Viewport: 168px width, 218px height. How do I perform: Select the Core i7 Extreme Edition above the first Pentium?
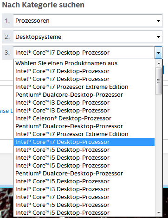84,87
